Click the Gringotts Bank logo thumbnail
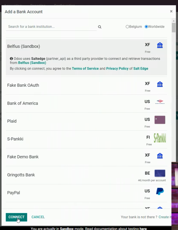This screenshot has height=230, width=178. pos(160,173)
